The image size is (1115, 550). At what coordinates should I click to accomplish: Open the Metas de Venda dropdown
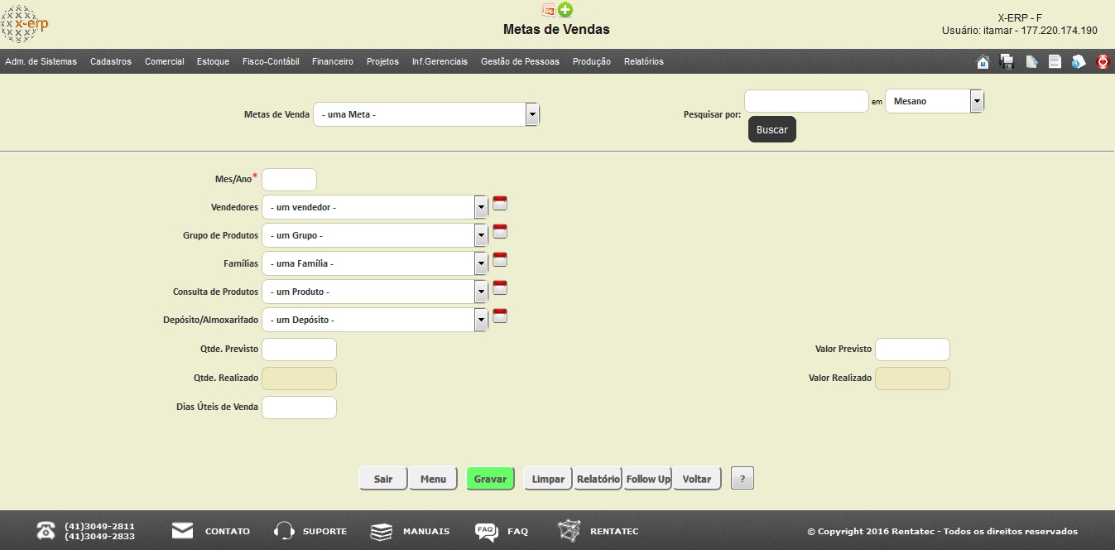coord(426,114)
